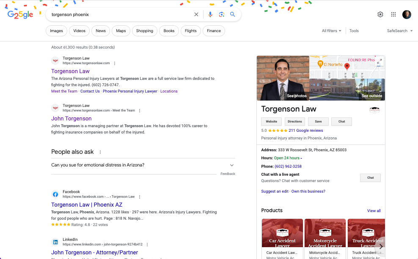Open the 211 Google reviews link
Image resolution: width=418 pixels, height=259 pixels.
[x=305, y=131]
